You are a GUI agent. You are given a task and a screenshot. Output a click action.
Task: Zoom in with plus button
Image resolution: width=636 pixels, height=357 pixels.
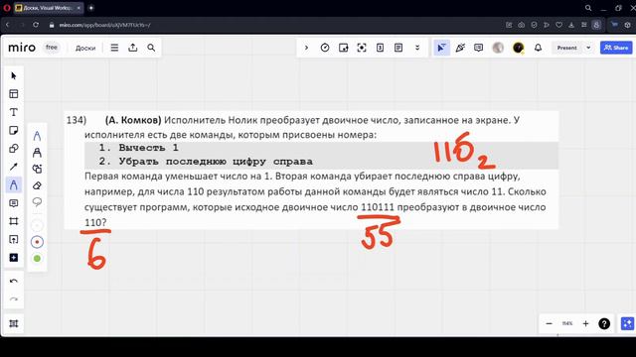click(585, 323)
